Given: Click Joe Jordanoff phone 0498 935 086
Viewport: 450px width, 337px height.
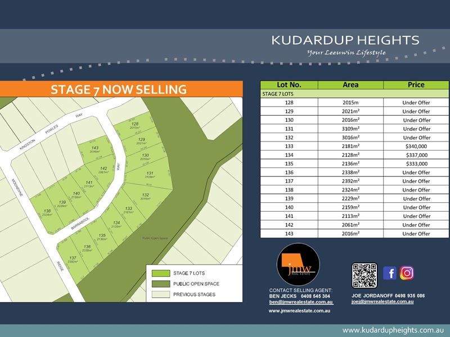Looking at the screenshot, I should pyautogui.click(x=410, y=296).
